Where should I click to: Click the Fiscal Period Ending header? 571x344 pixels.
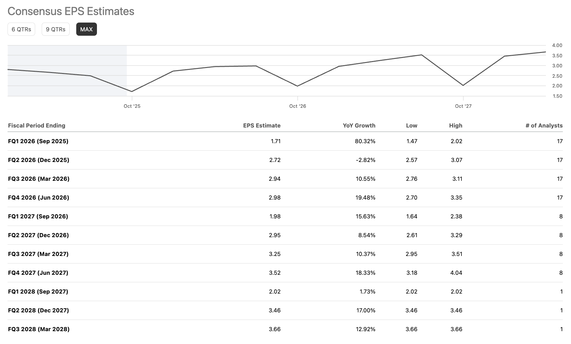pyautogui.click(x=37, y=125)
